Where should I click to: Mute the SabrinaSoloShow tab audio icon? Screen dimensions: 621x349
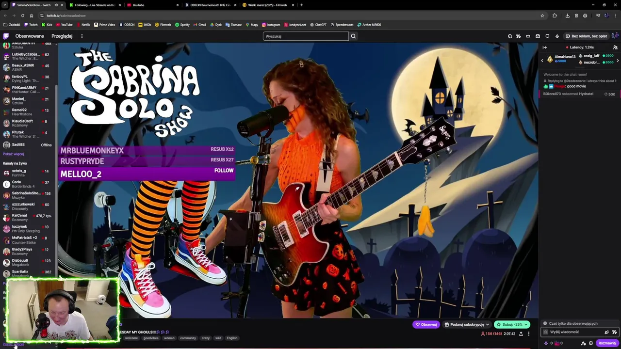(56, 5)
